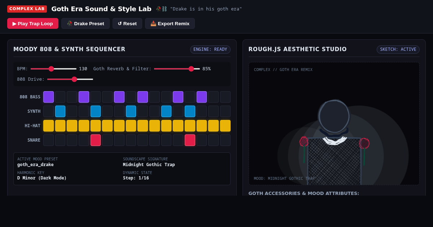Screen dimensions: 433x227
Task: Turn off HI-HAT step 12
Action: point(178,126)
